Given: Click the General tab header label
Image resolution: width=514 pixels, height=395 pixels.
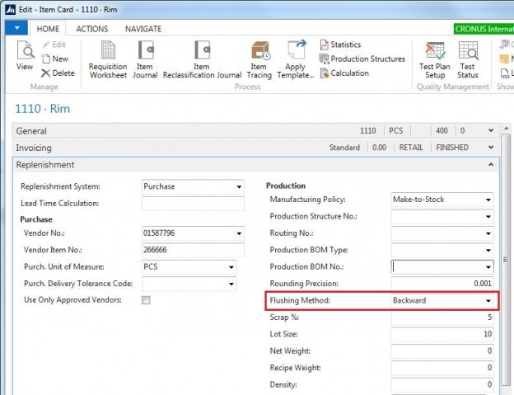Looking at the screenshot, I should [x=31, y=131].
